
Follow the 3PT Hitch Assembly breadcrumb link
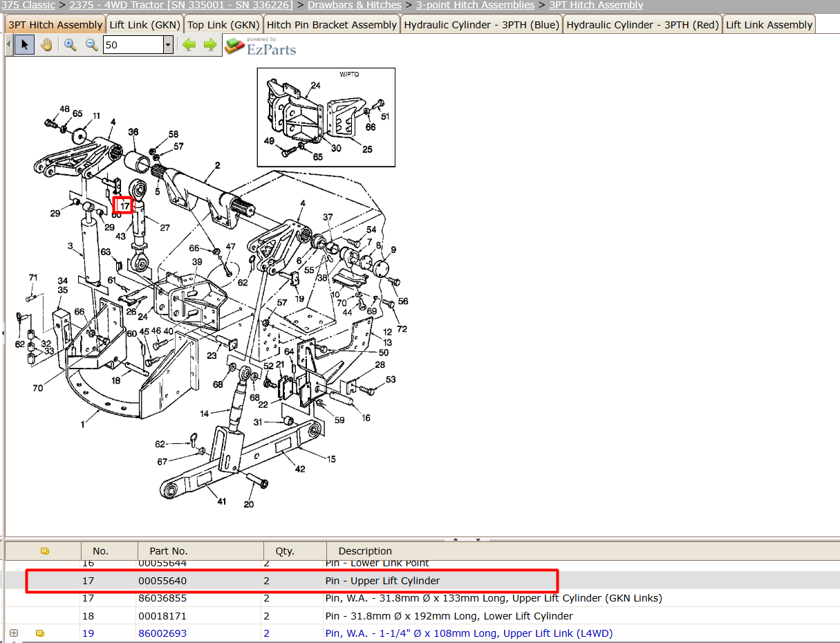[596, 5]
